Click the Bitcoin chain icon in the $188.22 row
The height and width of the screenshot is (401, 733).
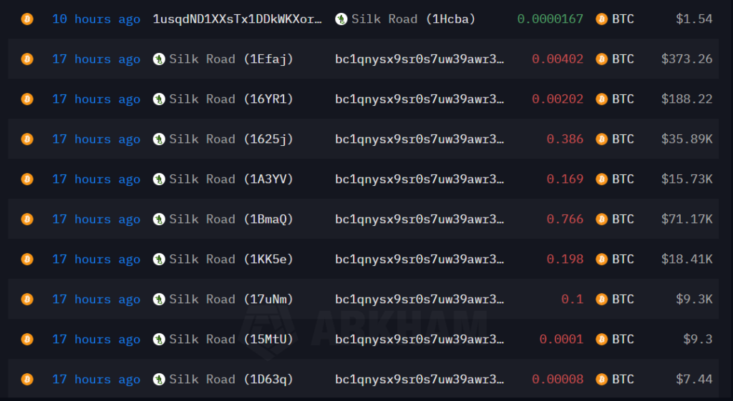click(27, 99)
